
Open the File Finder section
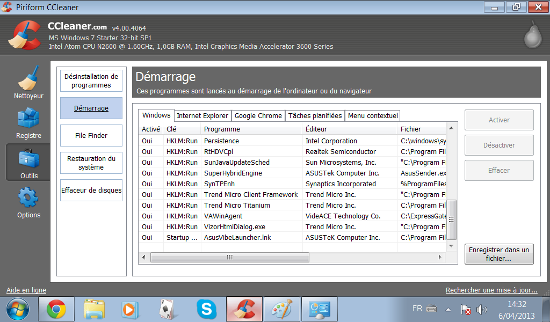point(91,136)
